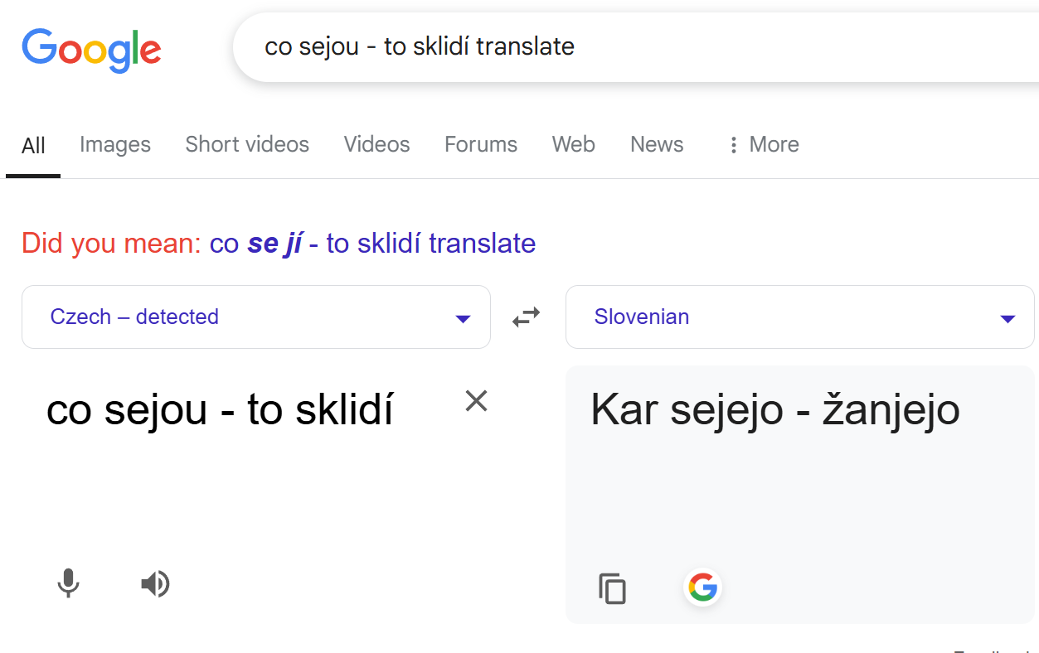Select the Web tab
Image resolution: width=1039 pixels, height=653 pixels.
pyautogui.click(x=574, y=144)
